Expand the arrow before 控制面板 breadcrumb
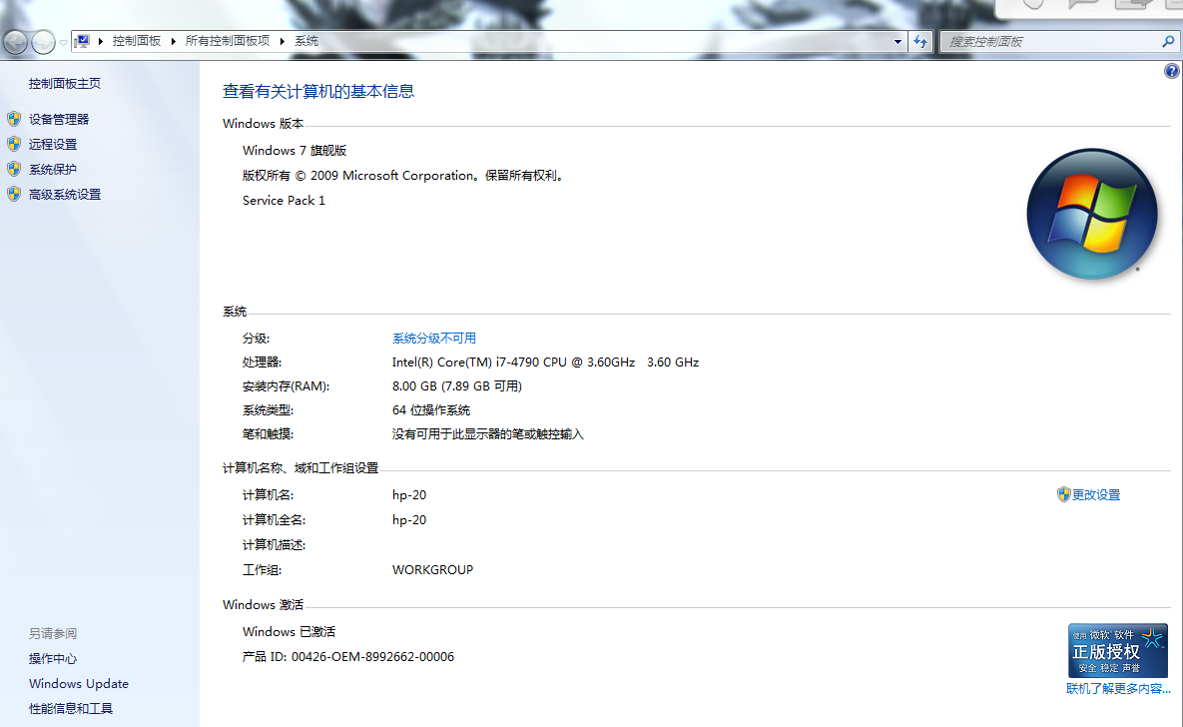Viewport: 1183px width, 727px height. click(x=101, y=41)
